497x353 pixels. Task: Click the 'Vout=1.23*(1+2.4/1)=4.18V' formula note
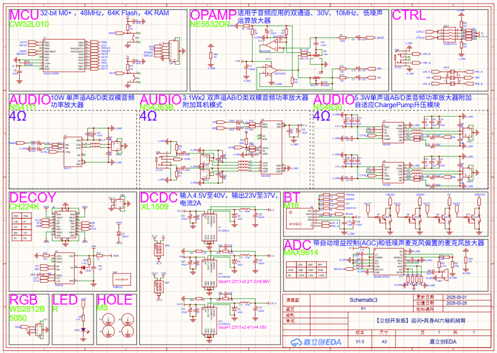243,327
